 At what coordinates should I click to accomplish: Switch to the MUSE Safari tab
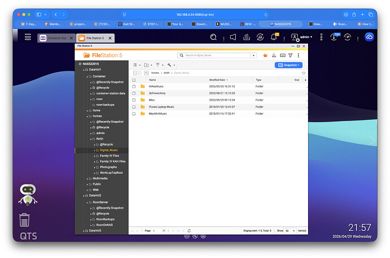coord(223,24)
